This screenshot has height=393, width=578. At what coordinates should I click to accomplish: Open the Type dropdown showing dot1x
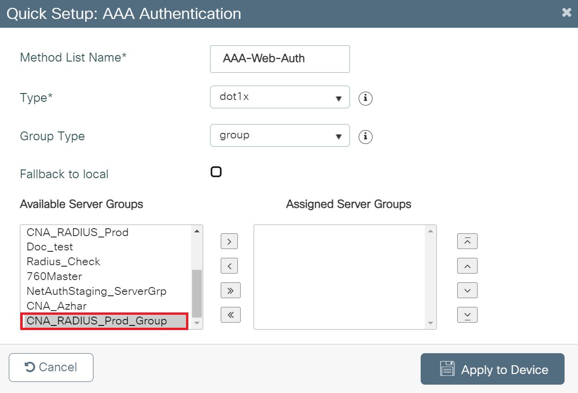point(280,97)
